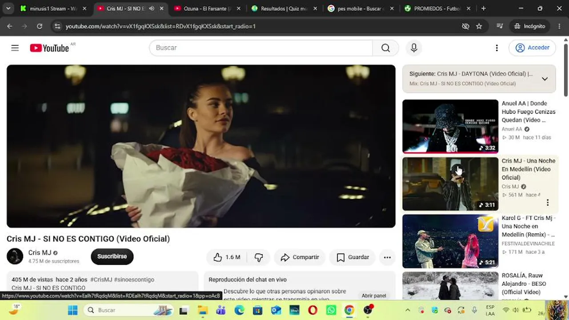Bookmark this page with the star icon
The width and height of the screenshot is (569, 320).
[479, 26]
